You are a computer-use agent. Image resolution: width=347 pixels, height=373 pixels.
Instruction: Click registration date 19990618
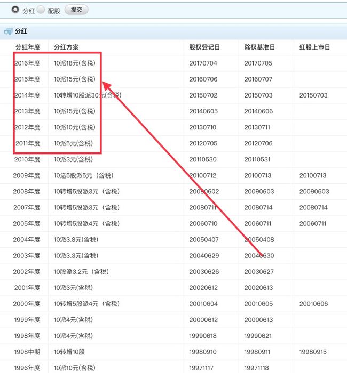(x=203, y=336)
